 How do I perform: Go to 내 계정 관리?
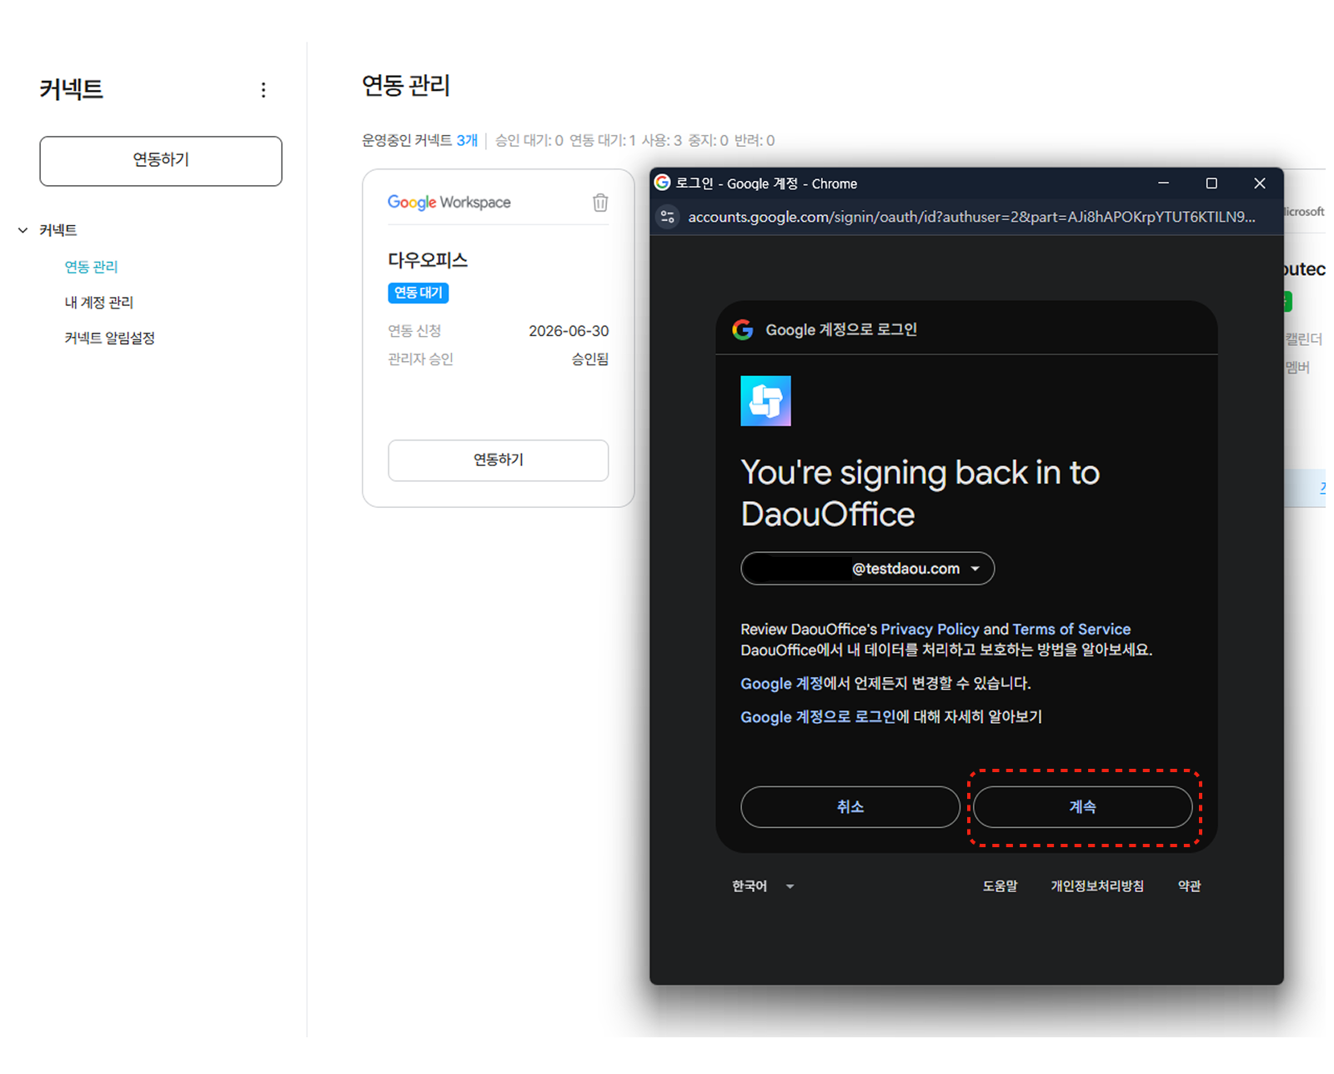pos(99,303)
